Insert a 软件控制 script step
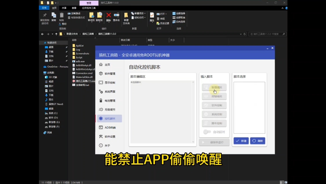The width and height of the screenshot is (326, 184). click(214, 105)
